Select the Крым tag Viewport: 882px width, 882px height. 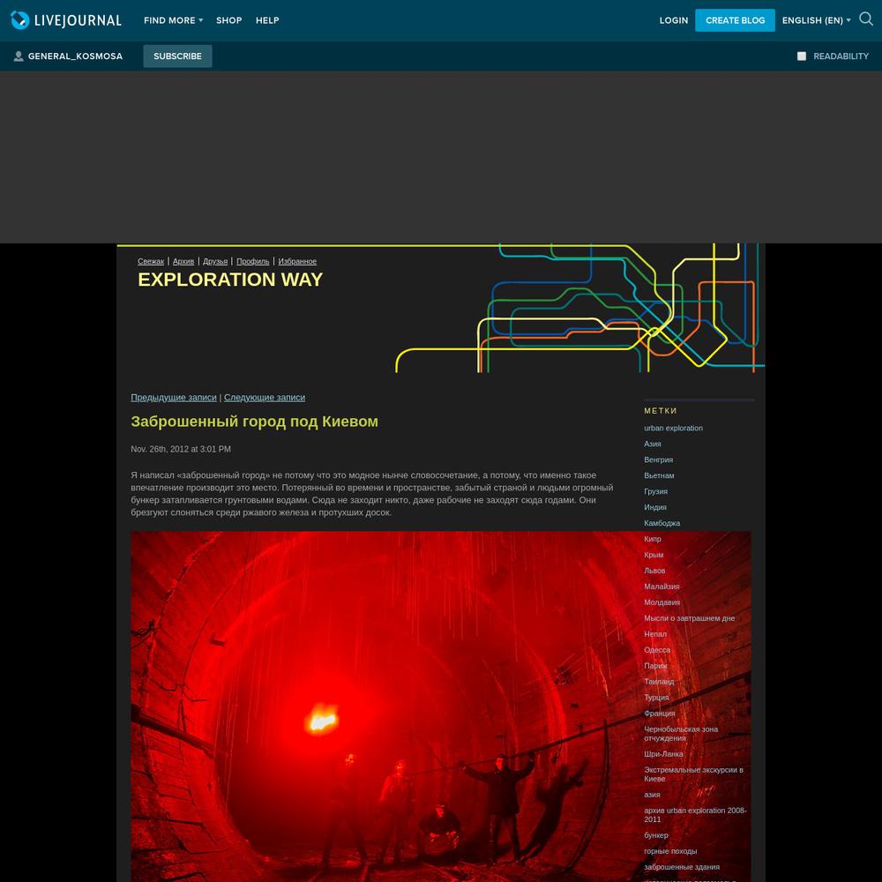click(x=654, y=555)
